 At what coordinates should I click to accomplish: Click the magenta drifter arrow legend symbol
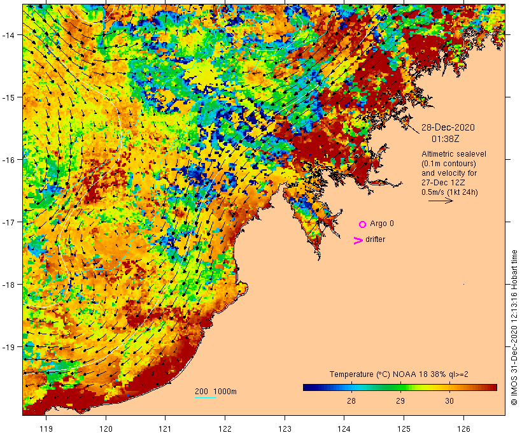[358, 241]
